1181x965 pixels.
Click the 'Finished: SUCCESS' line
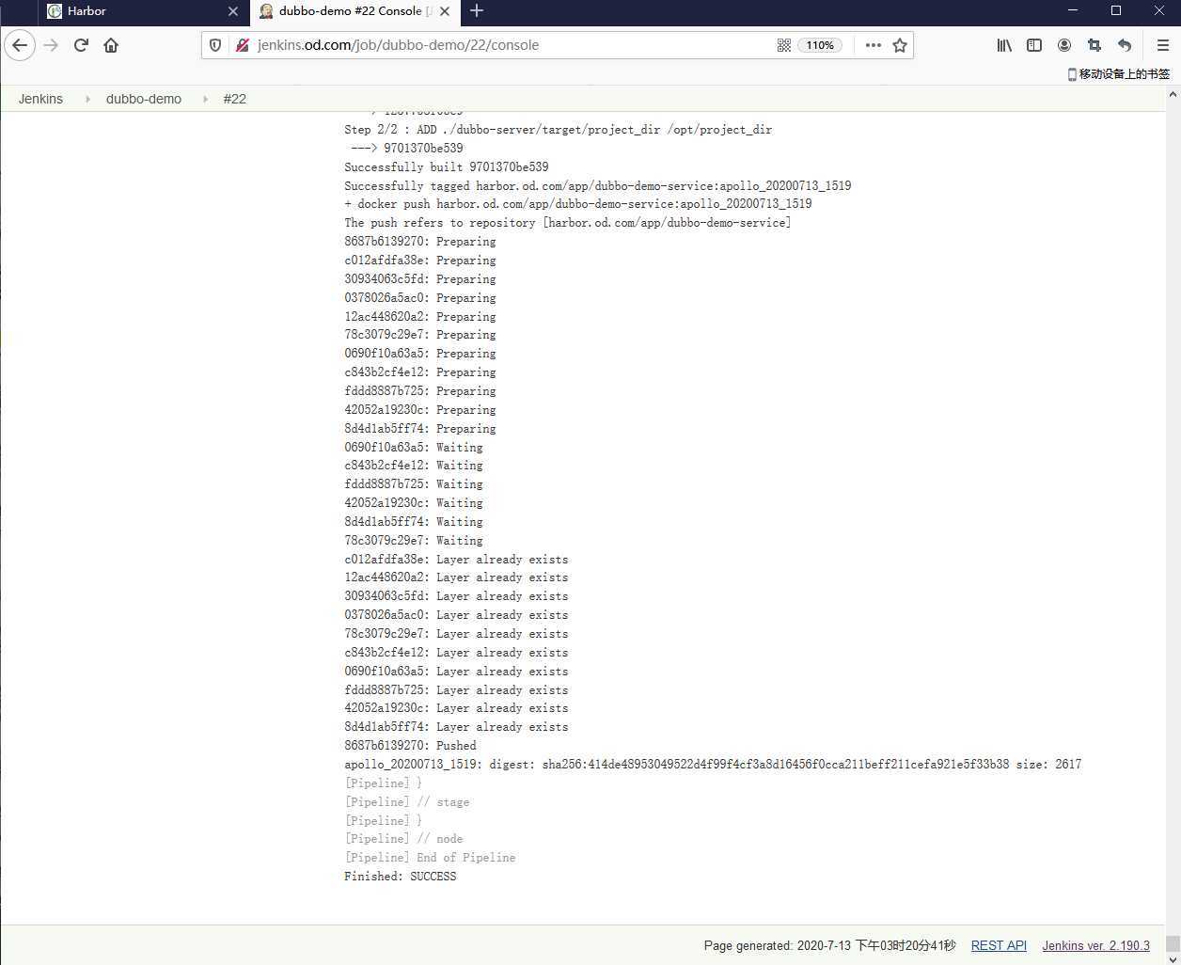(x=401, y=877)
